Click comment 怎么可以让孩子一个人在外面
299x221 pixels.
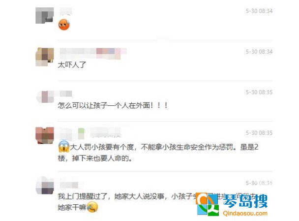(x=113, y=105)
